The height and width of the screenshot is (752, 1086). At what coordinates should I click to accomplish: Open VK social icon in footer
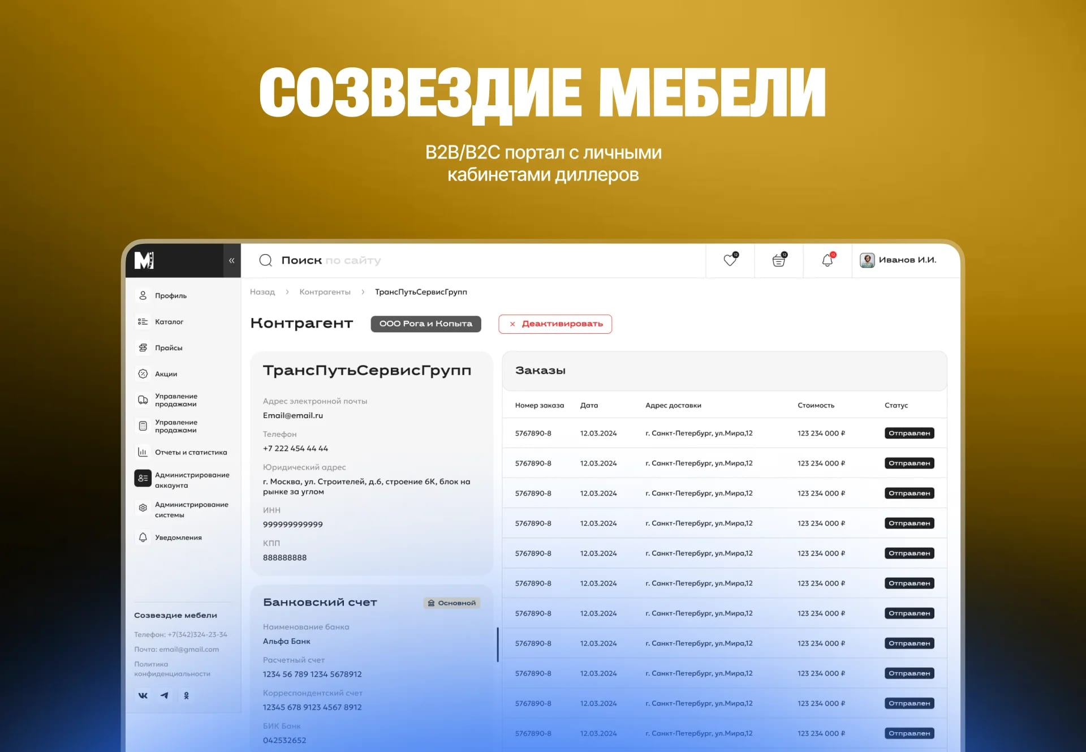point(143,695)
